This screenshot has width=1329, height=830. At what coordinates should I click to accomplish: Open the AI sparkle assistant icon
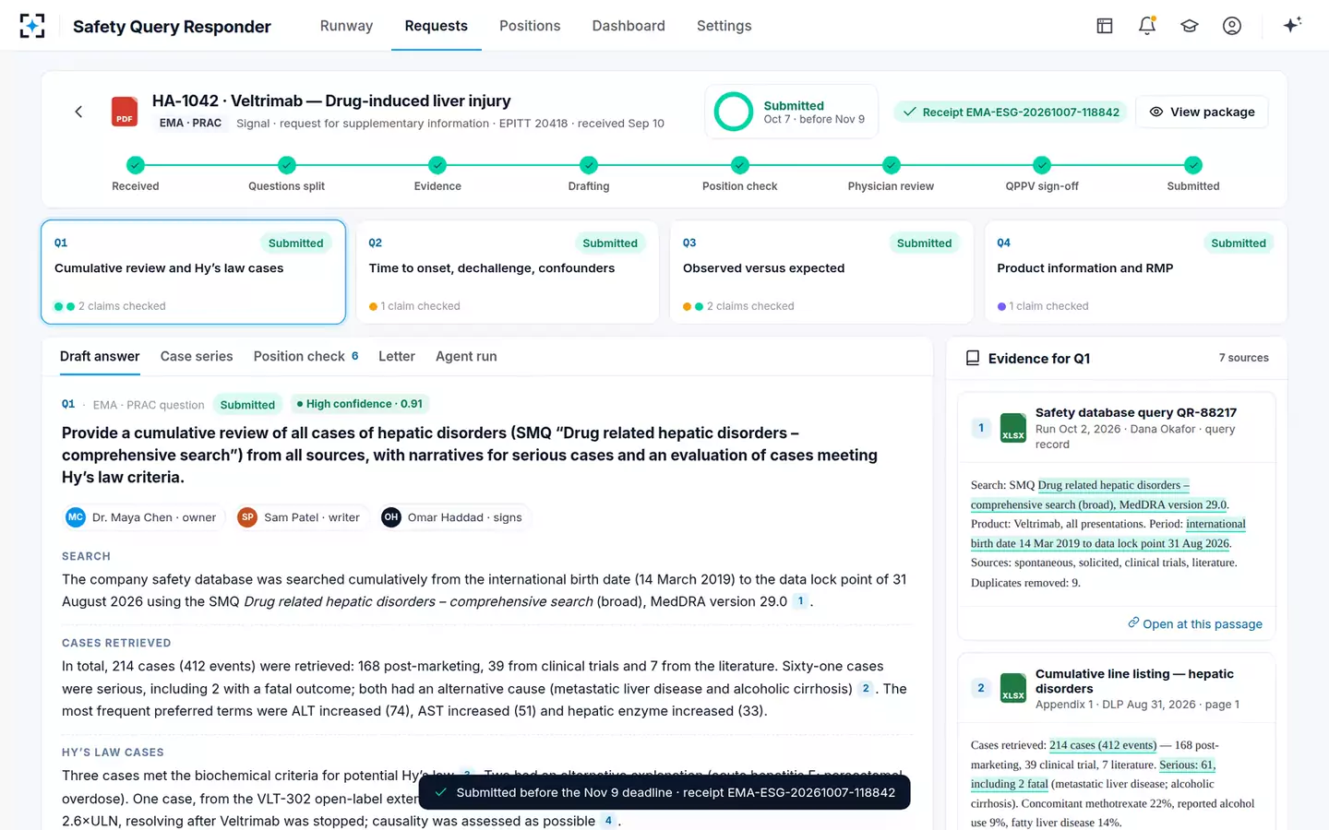(x=1292, y=25)
